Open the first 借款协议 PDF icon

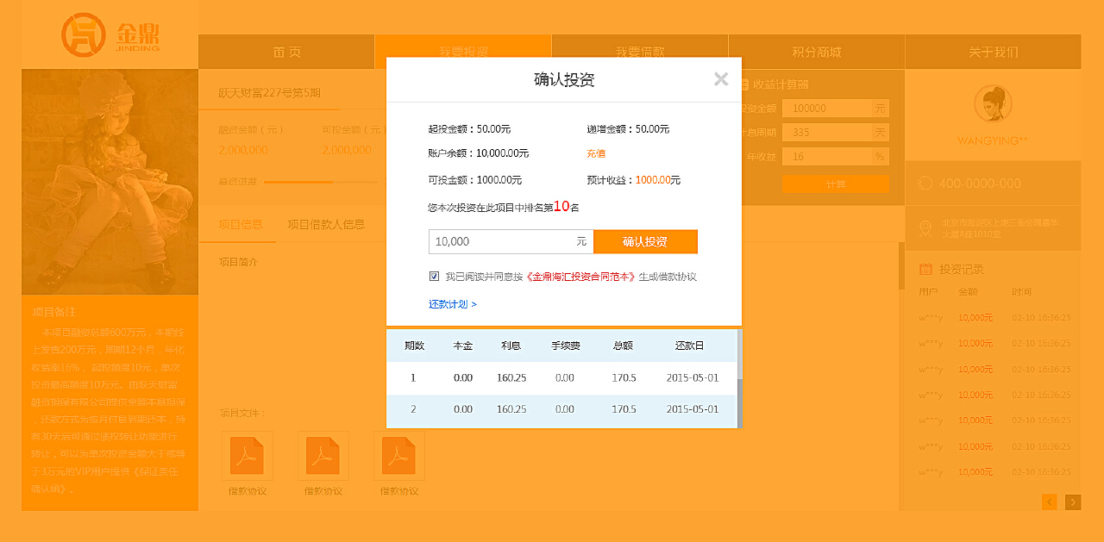(x=248, y=456)
